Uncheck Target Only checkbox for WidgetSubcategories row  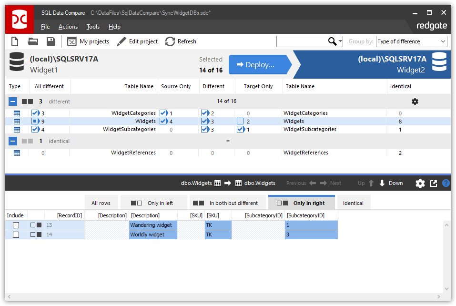[241, 129]
